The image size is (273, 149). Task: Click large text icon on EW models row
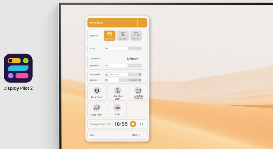(106, 74)
